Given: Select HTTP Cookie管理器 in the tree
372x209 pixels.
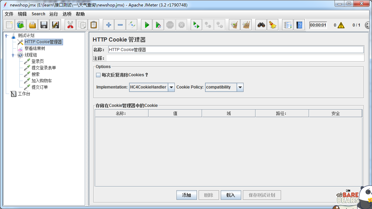Looking at the screenshot, I should coord(43,42).
